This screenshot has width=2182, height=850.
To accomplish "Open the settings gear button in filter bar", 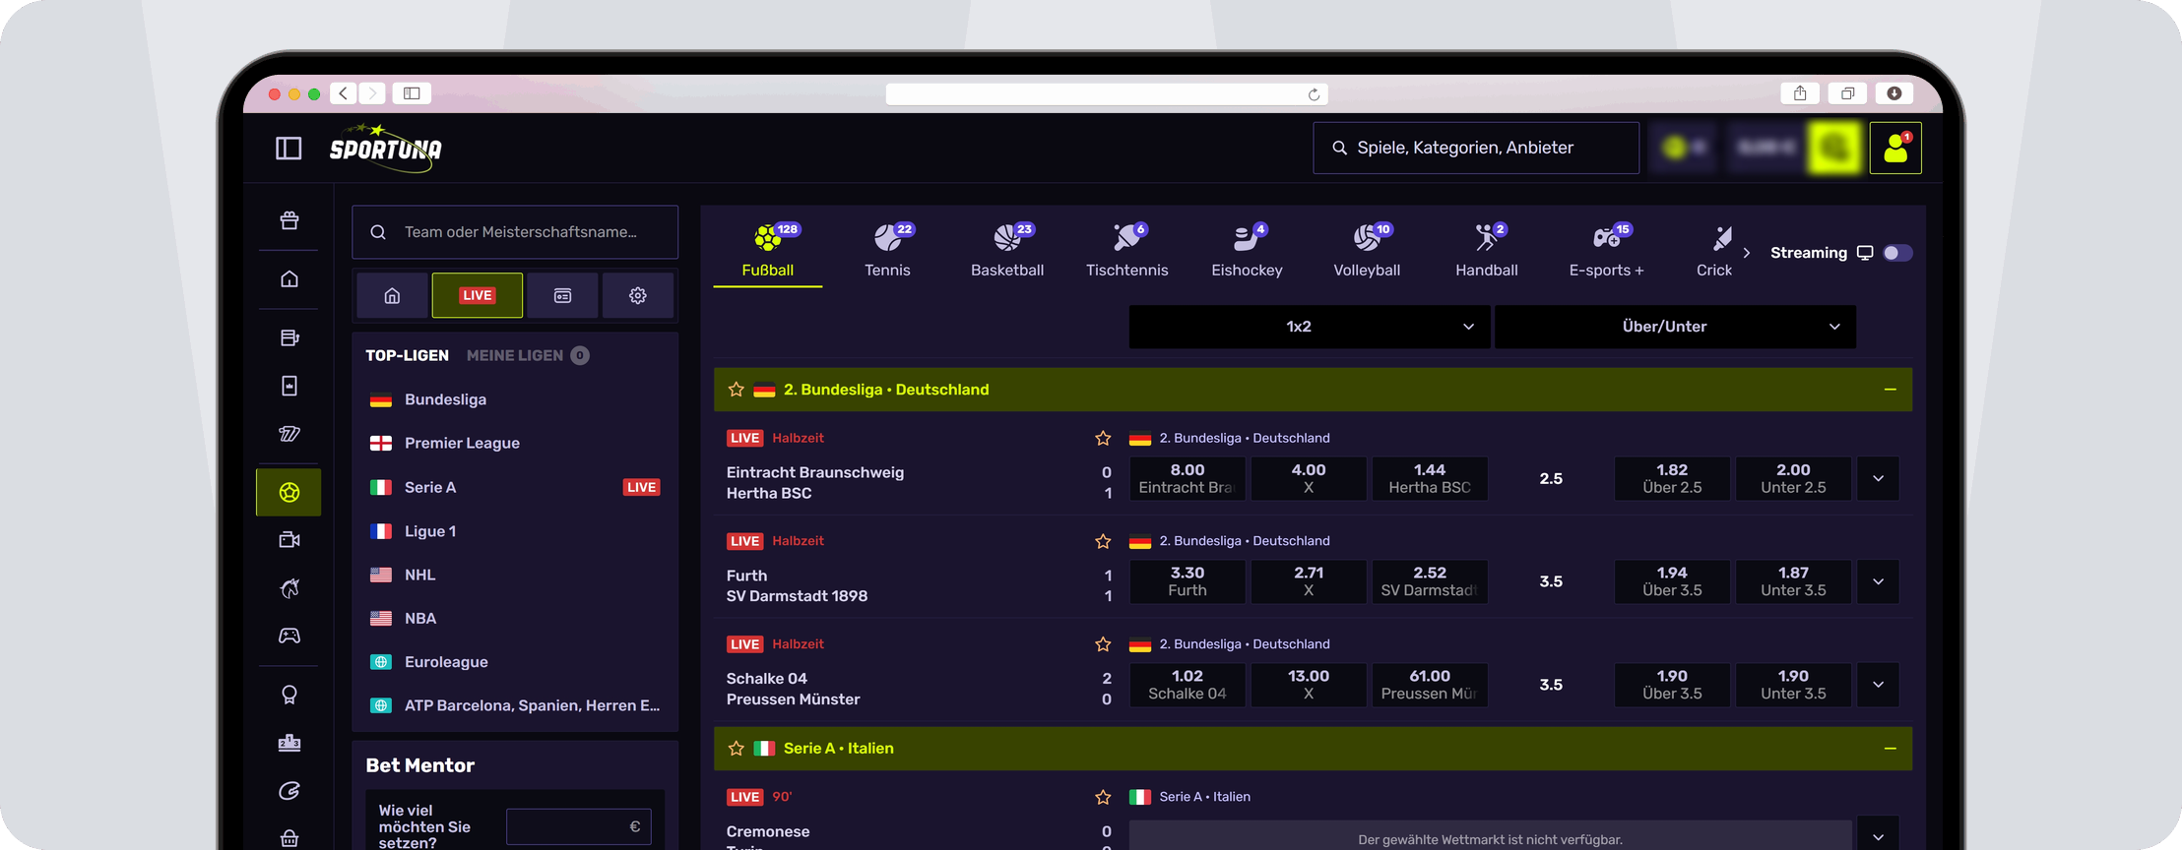I will 638,295.
